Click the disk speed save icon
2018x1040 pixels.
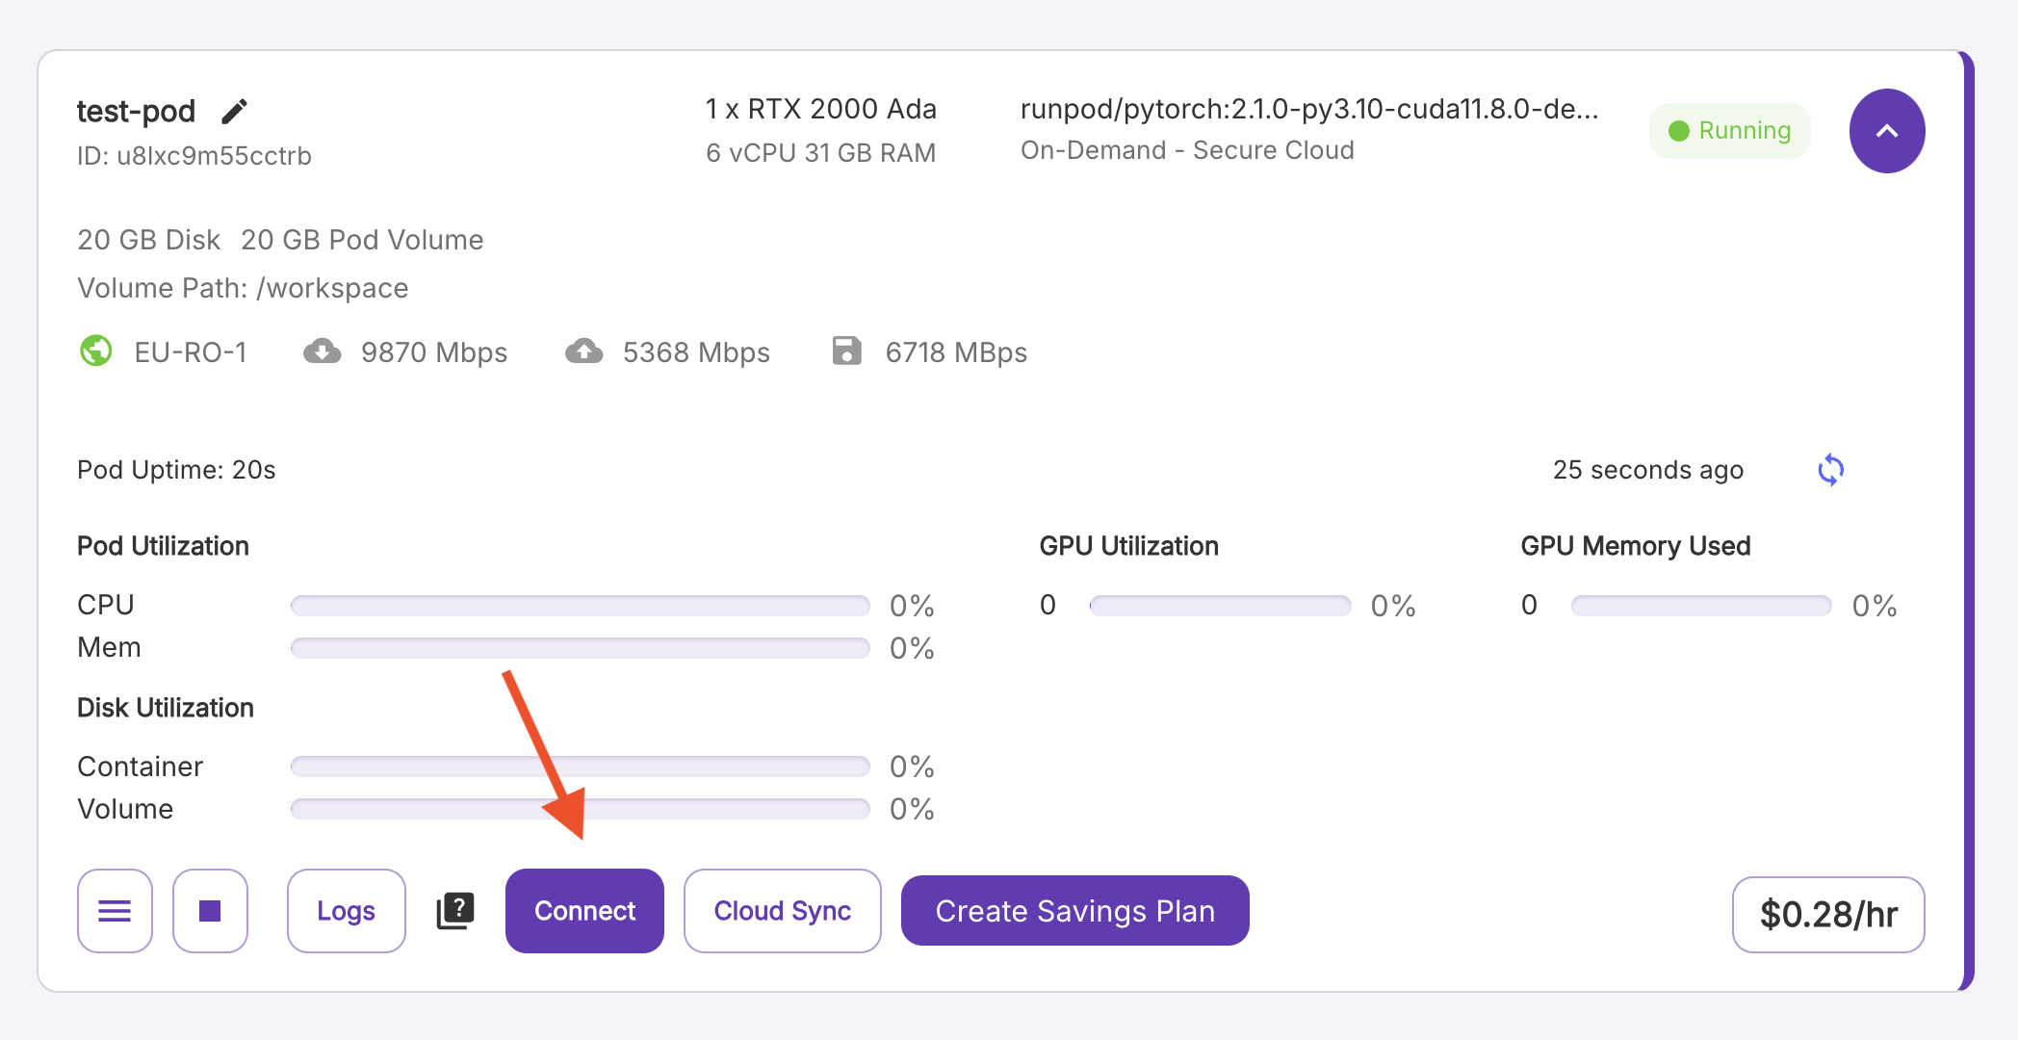coord(846,351)
